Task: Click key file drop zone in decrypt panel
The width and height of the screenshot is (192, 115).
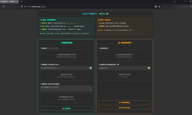Action: (x=124, y=76)
